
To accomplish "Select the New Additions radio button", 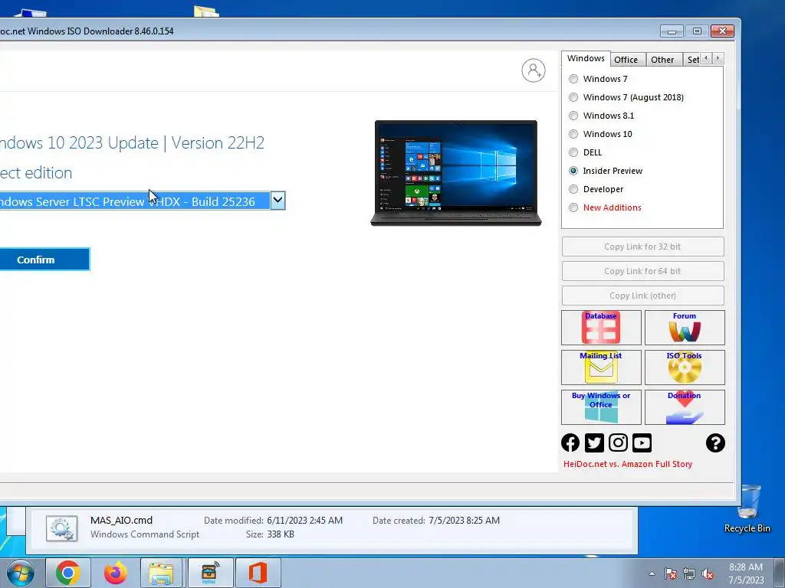I will pyautogui.click(x=573, y=207).
